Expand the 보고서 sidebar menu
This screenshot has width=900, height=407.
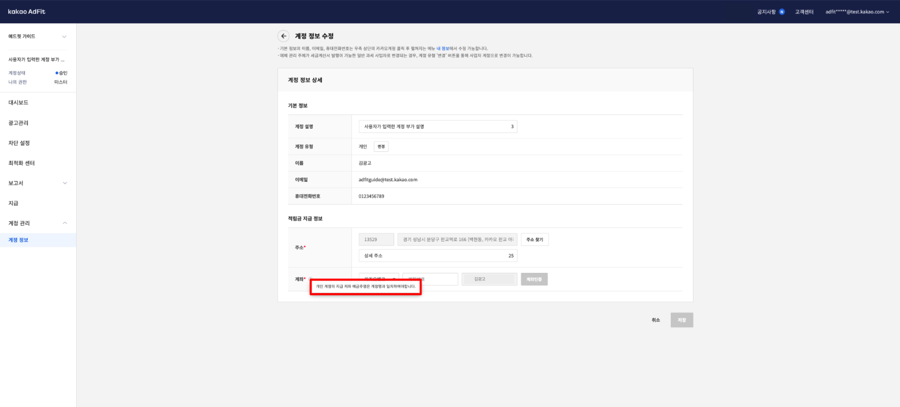click(x=64, y=183)
